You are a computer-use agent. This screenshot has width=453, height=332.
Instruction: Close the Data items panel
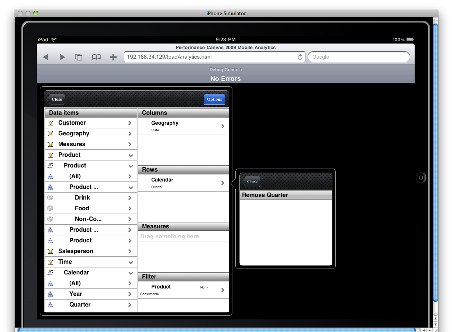56,99
